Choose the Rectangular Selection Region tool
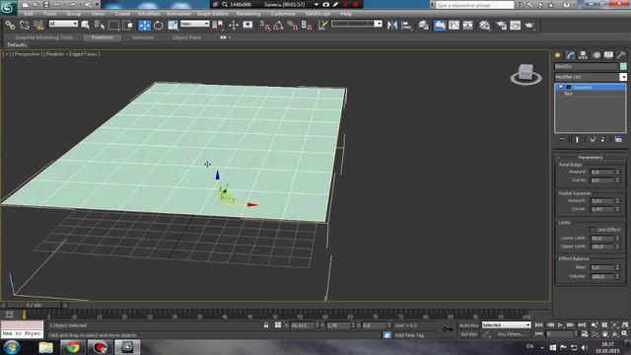Screen dimensions: 631x355 point(114,26)
